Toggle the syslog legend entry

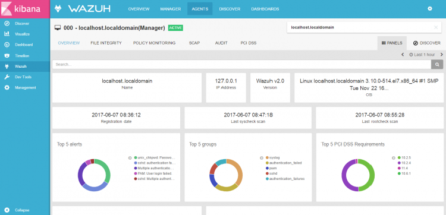[274, 157]
